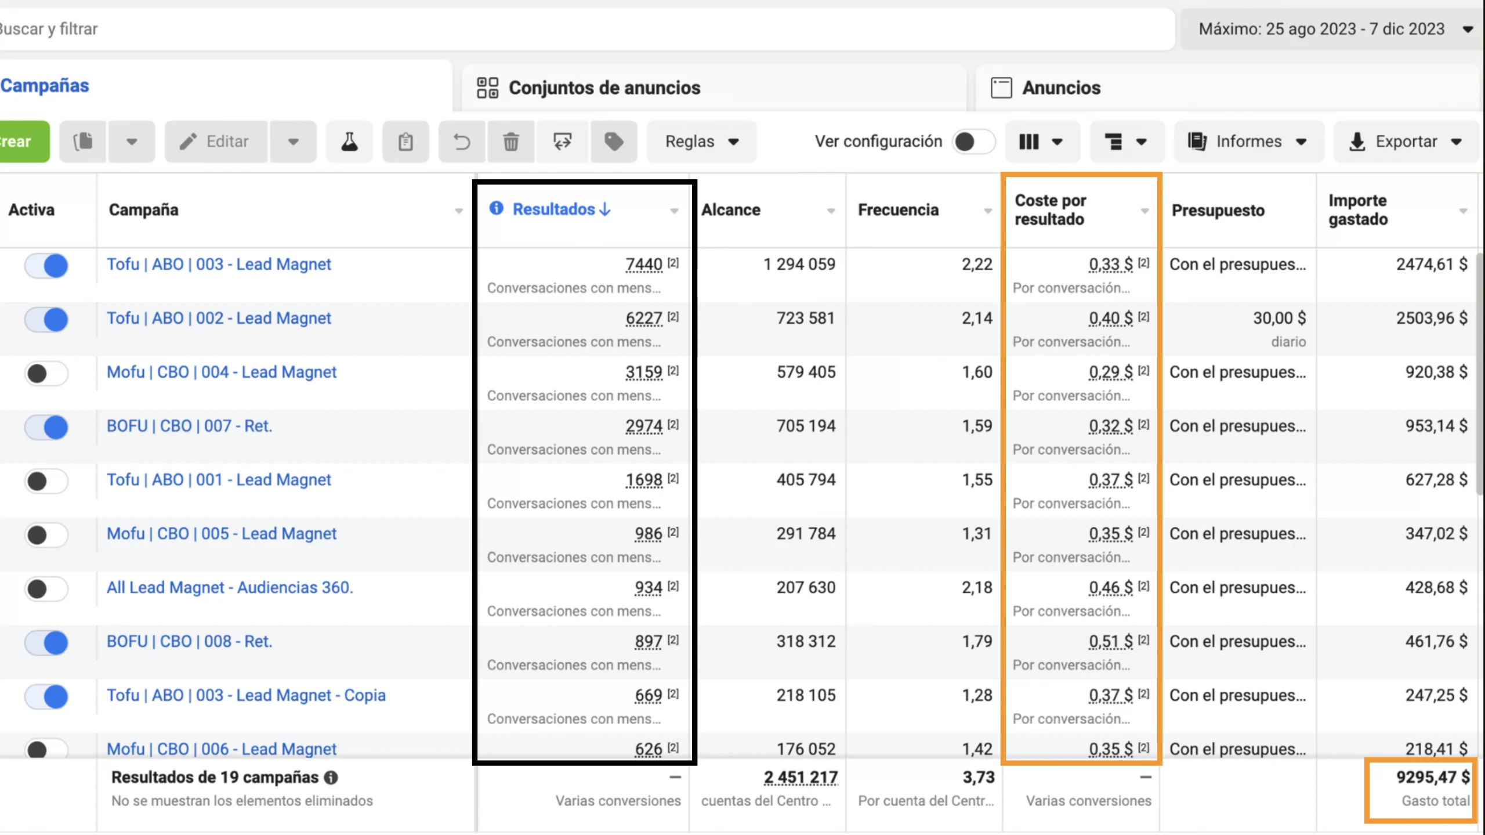Click the tag label icon
The height and width of the screenshot is (835, 1485).
point(614,142)
